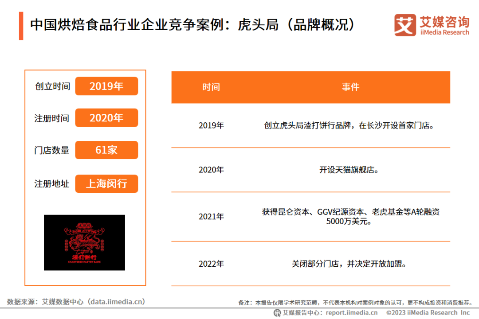
Task: Click the 虎头局 tiger brand logo image
Action: [84, 242]
